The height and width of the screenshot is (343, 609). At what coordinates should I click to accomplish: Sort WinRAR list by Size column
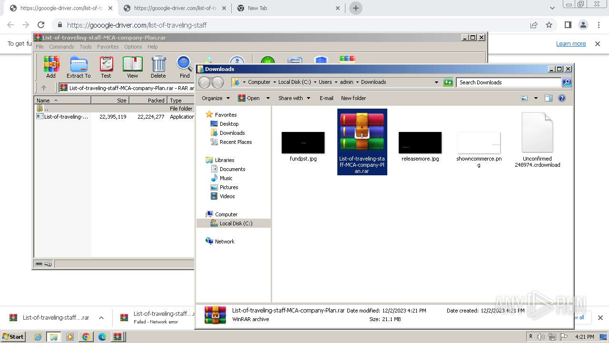110,100
